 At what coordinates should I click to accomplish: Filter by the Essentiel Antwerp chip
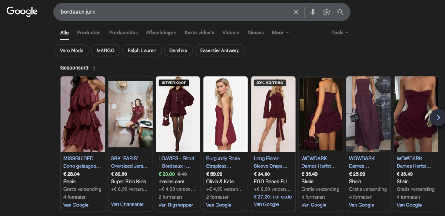[x=219, y=50]
